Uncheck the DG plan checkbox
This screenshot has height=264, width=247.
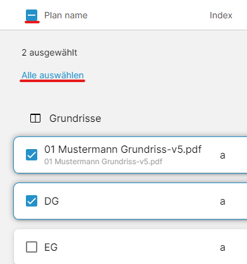tap(32, 201)
